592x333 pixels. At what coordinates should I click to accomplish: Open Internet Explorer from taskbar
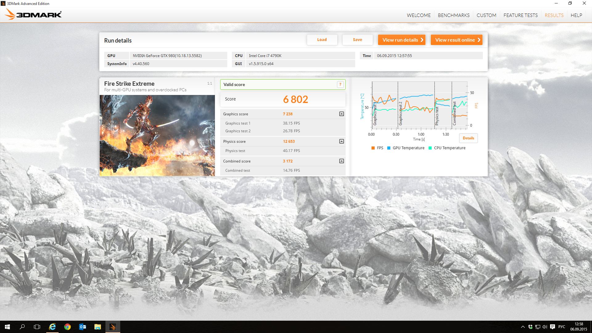click(x=52, y=327)
